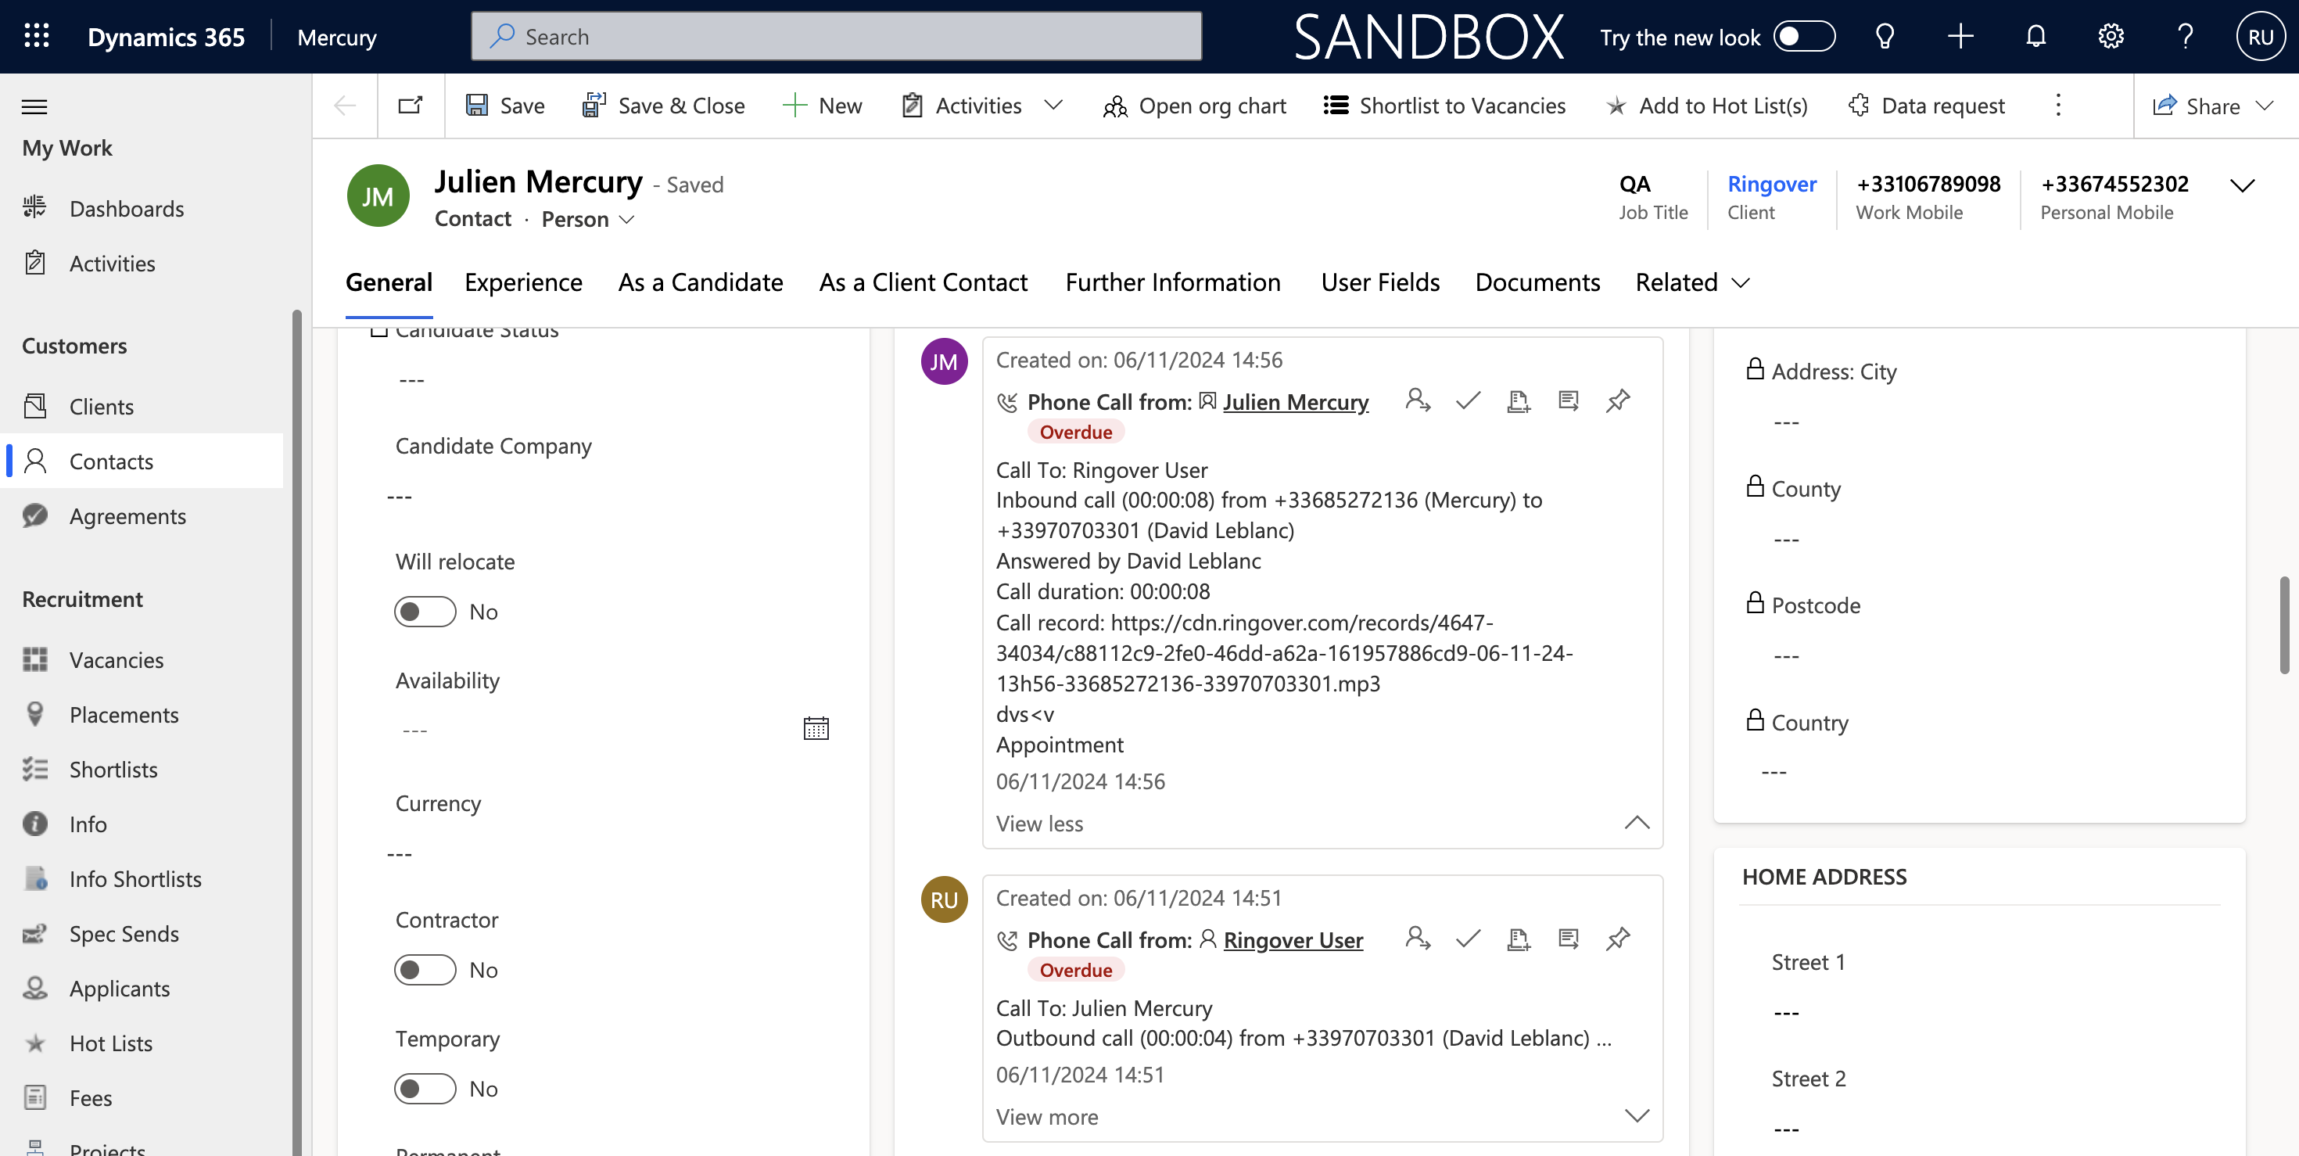Viewport: 2299px width, 1156px height.
Task: Open the Julien Mercury phone call record
Action: [1568, 400]
